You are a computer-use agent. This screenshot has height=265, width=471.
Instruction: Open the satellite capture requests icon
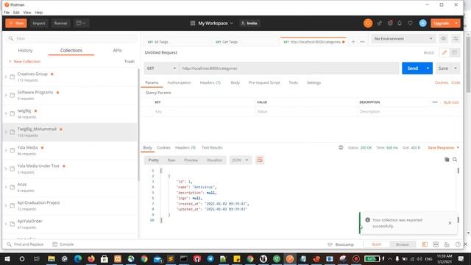point(380,23)
